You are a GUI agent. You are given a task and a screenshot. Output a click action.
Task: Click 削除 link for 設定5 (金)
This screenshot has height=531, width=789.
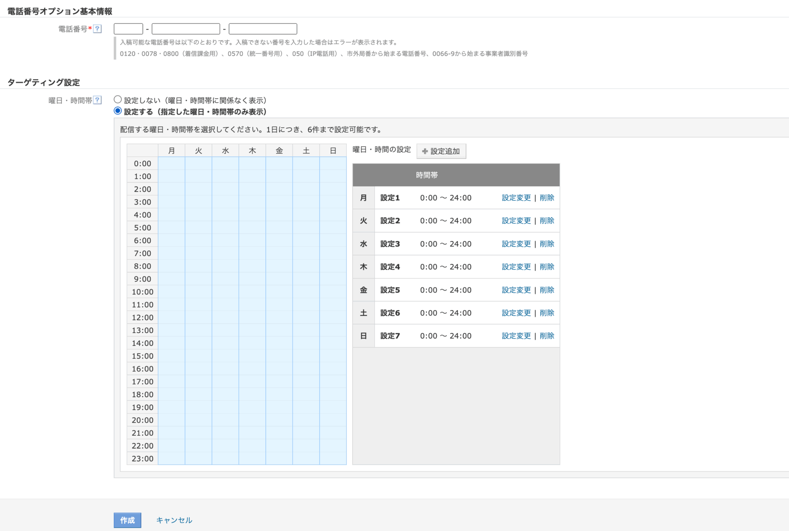[x=547, y=290]
